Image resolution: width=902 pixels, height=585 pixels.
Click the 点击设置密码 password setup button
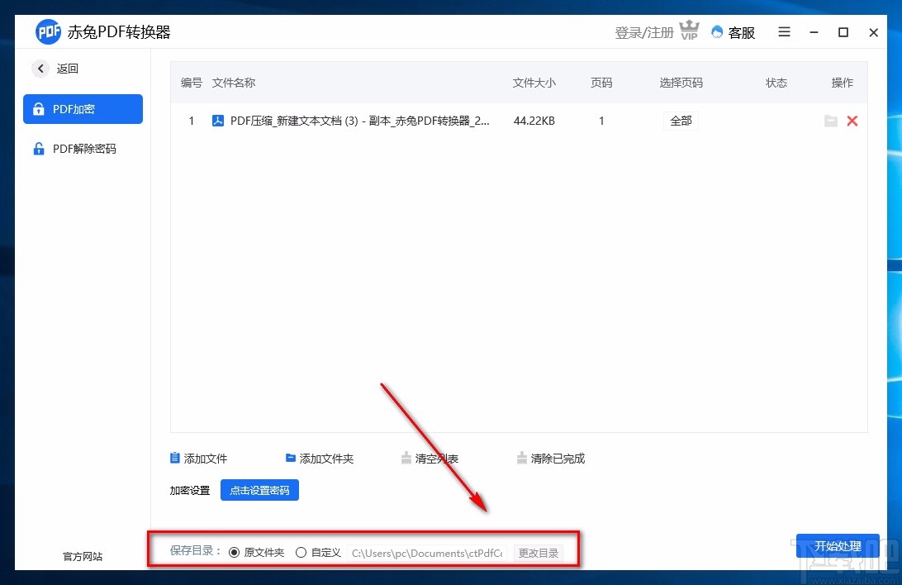coord(259,490)
